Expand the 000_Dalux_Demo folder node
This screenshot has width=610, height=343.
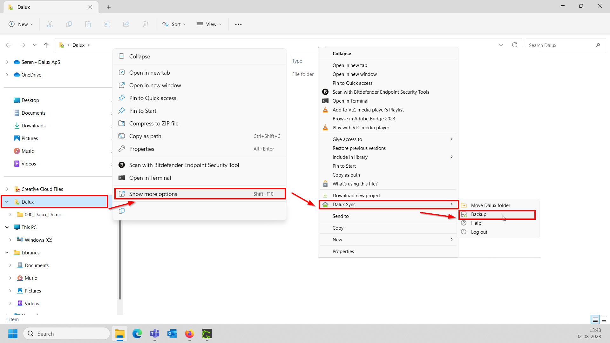tap(10, 215)
